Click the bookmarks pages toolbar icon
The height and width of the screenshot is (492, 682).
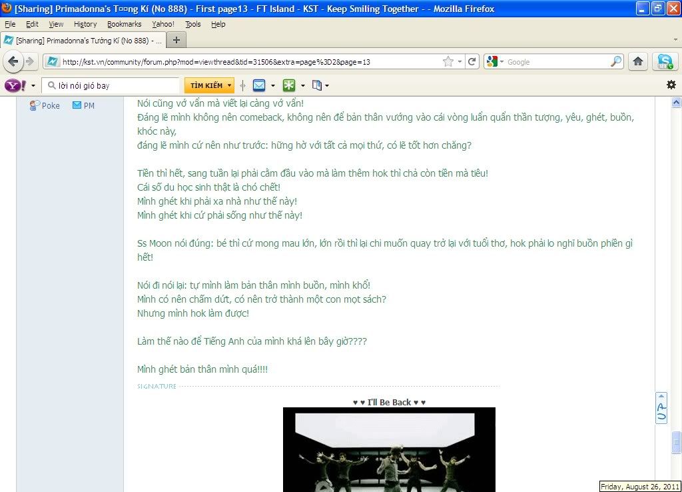317,85
